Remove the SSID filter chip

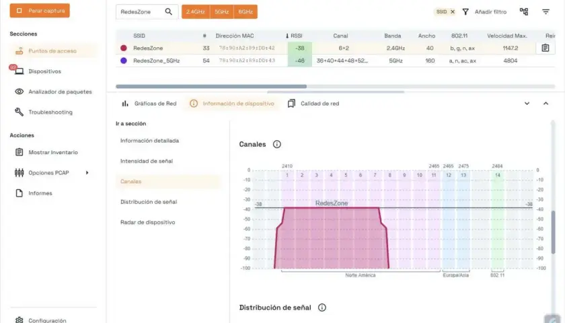click(x=453, y=12)
